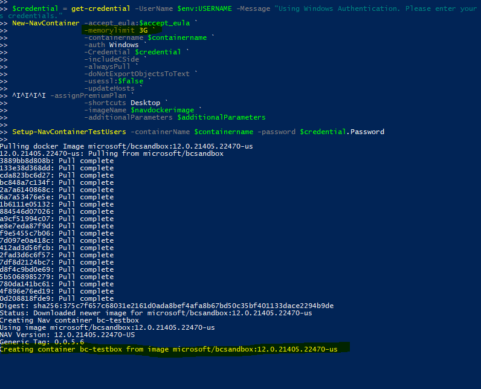Click layer 4f896e76ed19 Pull complete line
Image resolution: width=481 pixels, height=389 pixels.
pos(57,292)
